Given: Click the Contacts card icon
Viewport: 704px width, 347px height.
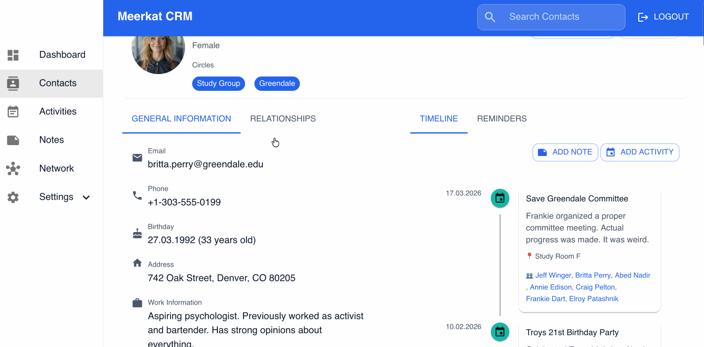Looking at the screenshot, I should click(x=13, y=83).
